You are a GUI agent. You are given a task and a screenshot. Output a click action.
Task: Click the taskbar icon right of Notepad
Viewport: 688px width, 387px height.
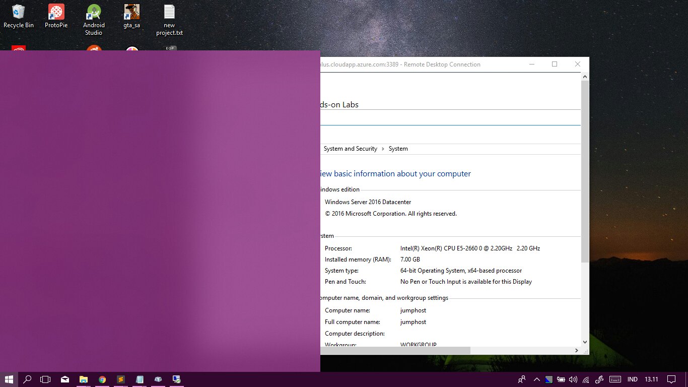pyautogui.click(x=158, y=379)
